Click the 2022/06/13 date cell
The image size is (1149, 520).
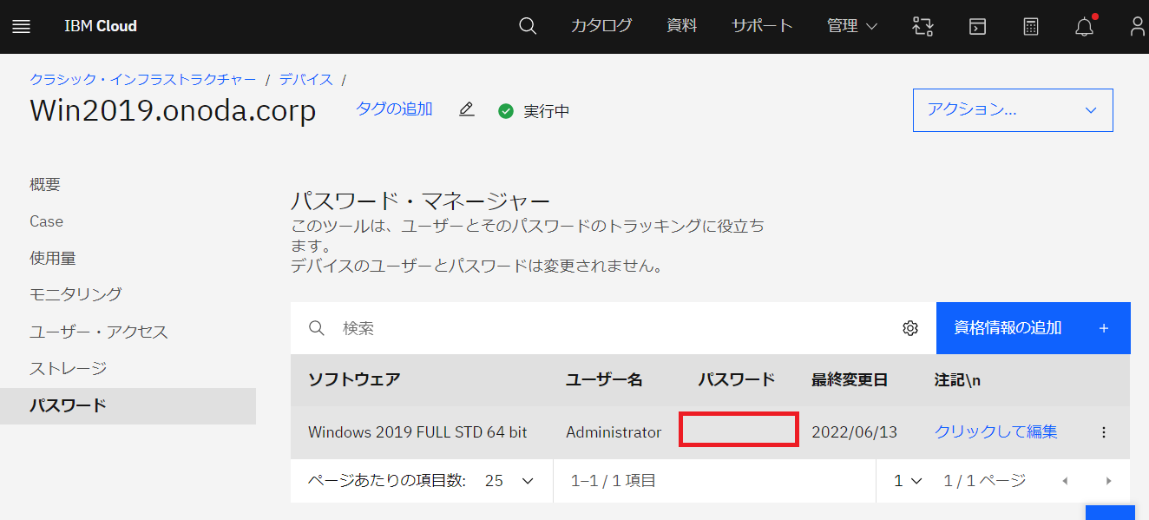[x=854, y=432]
